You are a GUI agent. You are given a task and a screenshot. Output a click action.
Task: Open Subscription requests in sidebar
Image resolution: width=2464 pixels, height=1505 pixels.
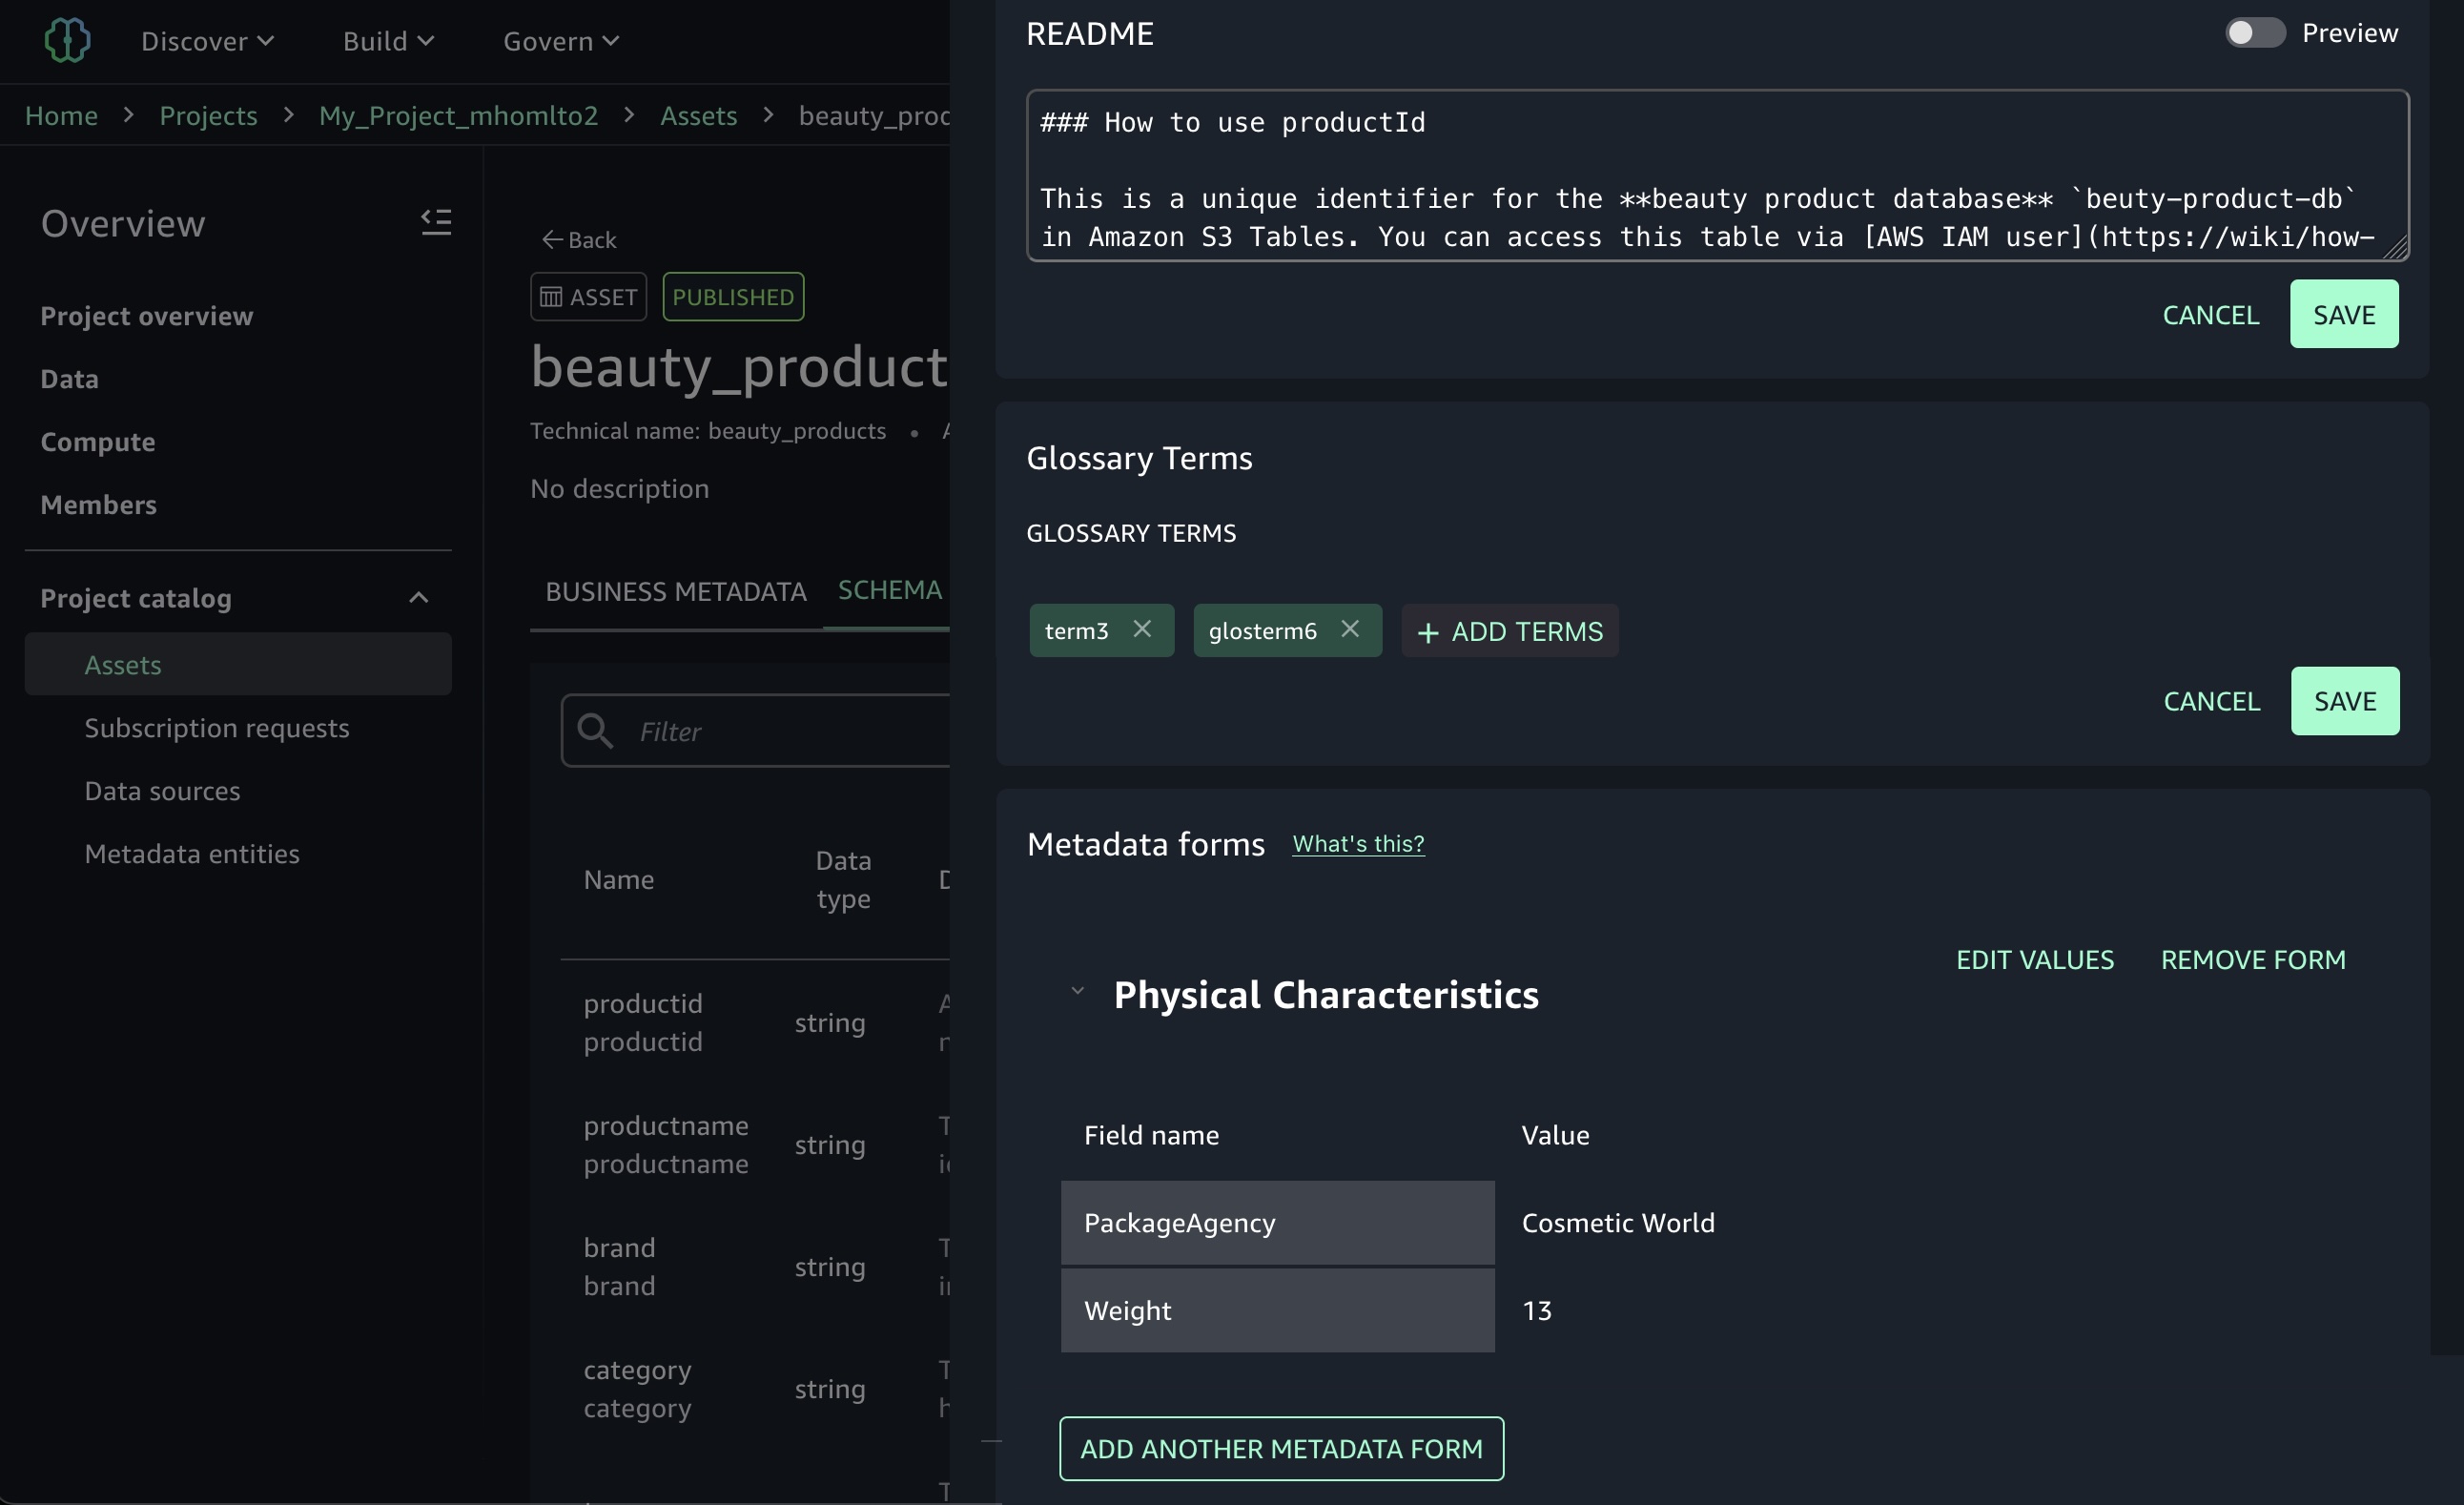(x=217, y=728)
